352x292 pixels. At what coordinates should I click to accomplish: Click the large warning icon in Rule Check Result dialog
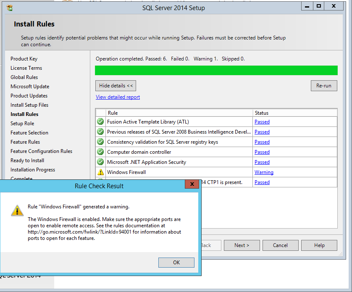17,210
